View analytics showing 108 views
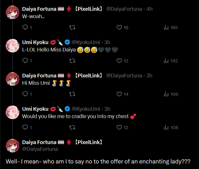The height and width of the screenshot is (169, 199). click(166, 128)
